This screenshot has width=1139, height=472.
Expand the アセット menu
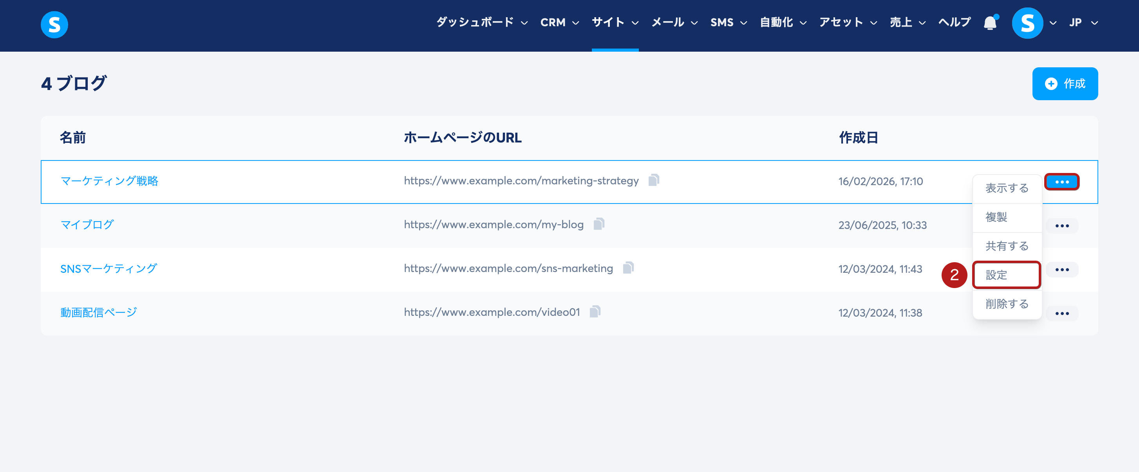[x=848, y=22]
